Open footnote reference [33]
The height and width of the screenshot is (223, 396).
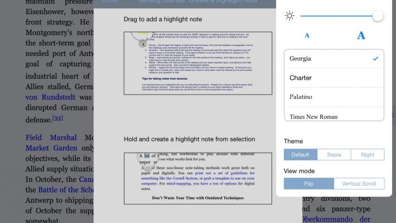(x=58, y=118)
